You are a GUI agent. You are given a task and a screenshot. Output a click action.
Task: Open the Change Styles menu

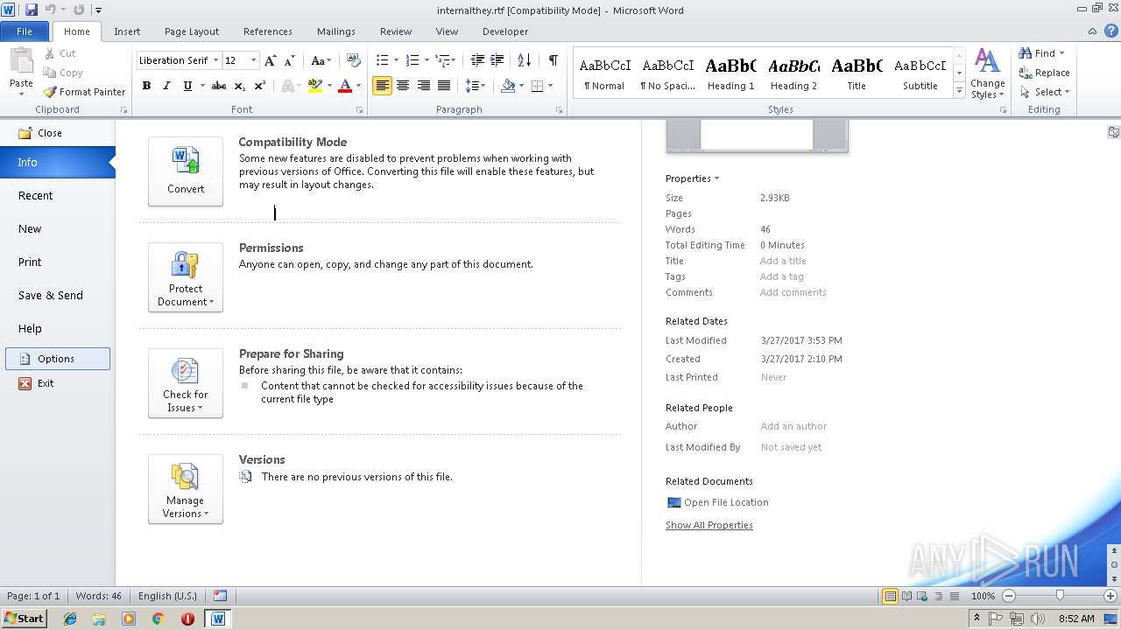[x=987, y=74]
